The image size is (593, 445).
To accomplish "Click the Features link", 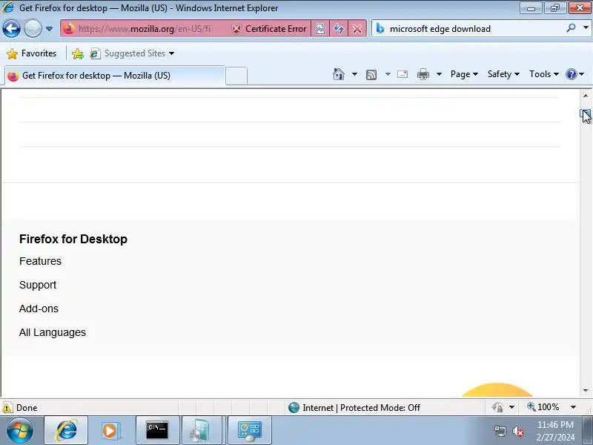I will (x=40, y=261).
